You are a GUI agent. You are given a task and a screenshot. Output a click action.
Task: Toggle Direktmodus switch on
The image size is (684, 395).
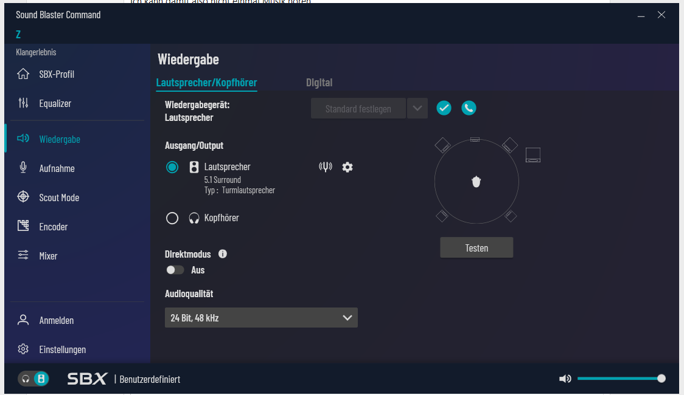click(x=175, y=270)
